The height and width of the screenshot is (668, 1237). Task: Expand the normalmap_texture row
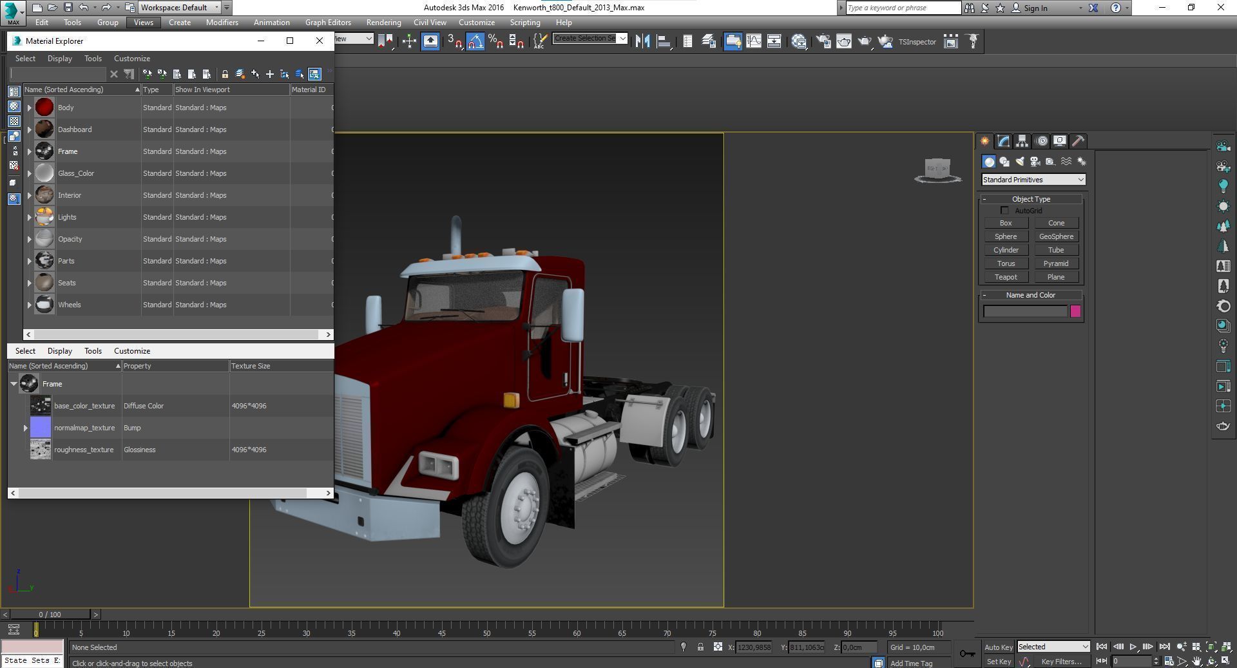[26, 428]
